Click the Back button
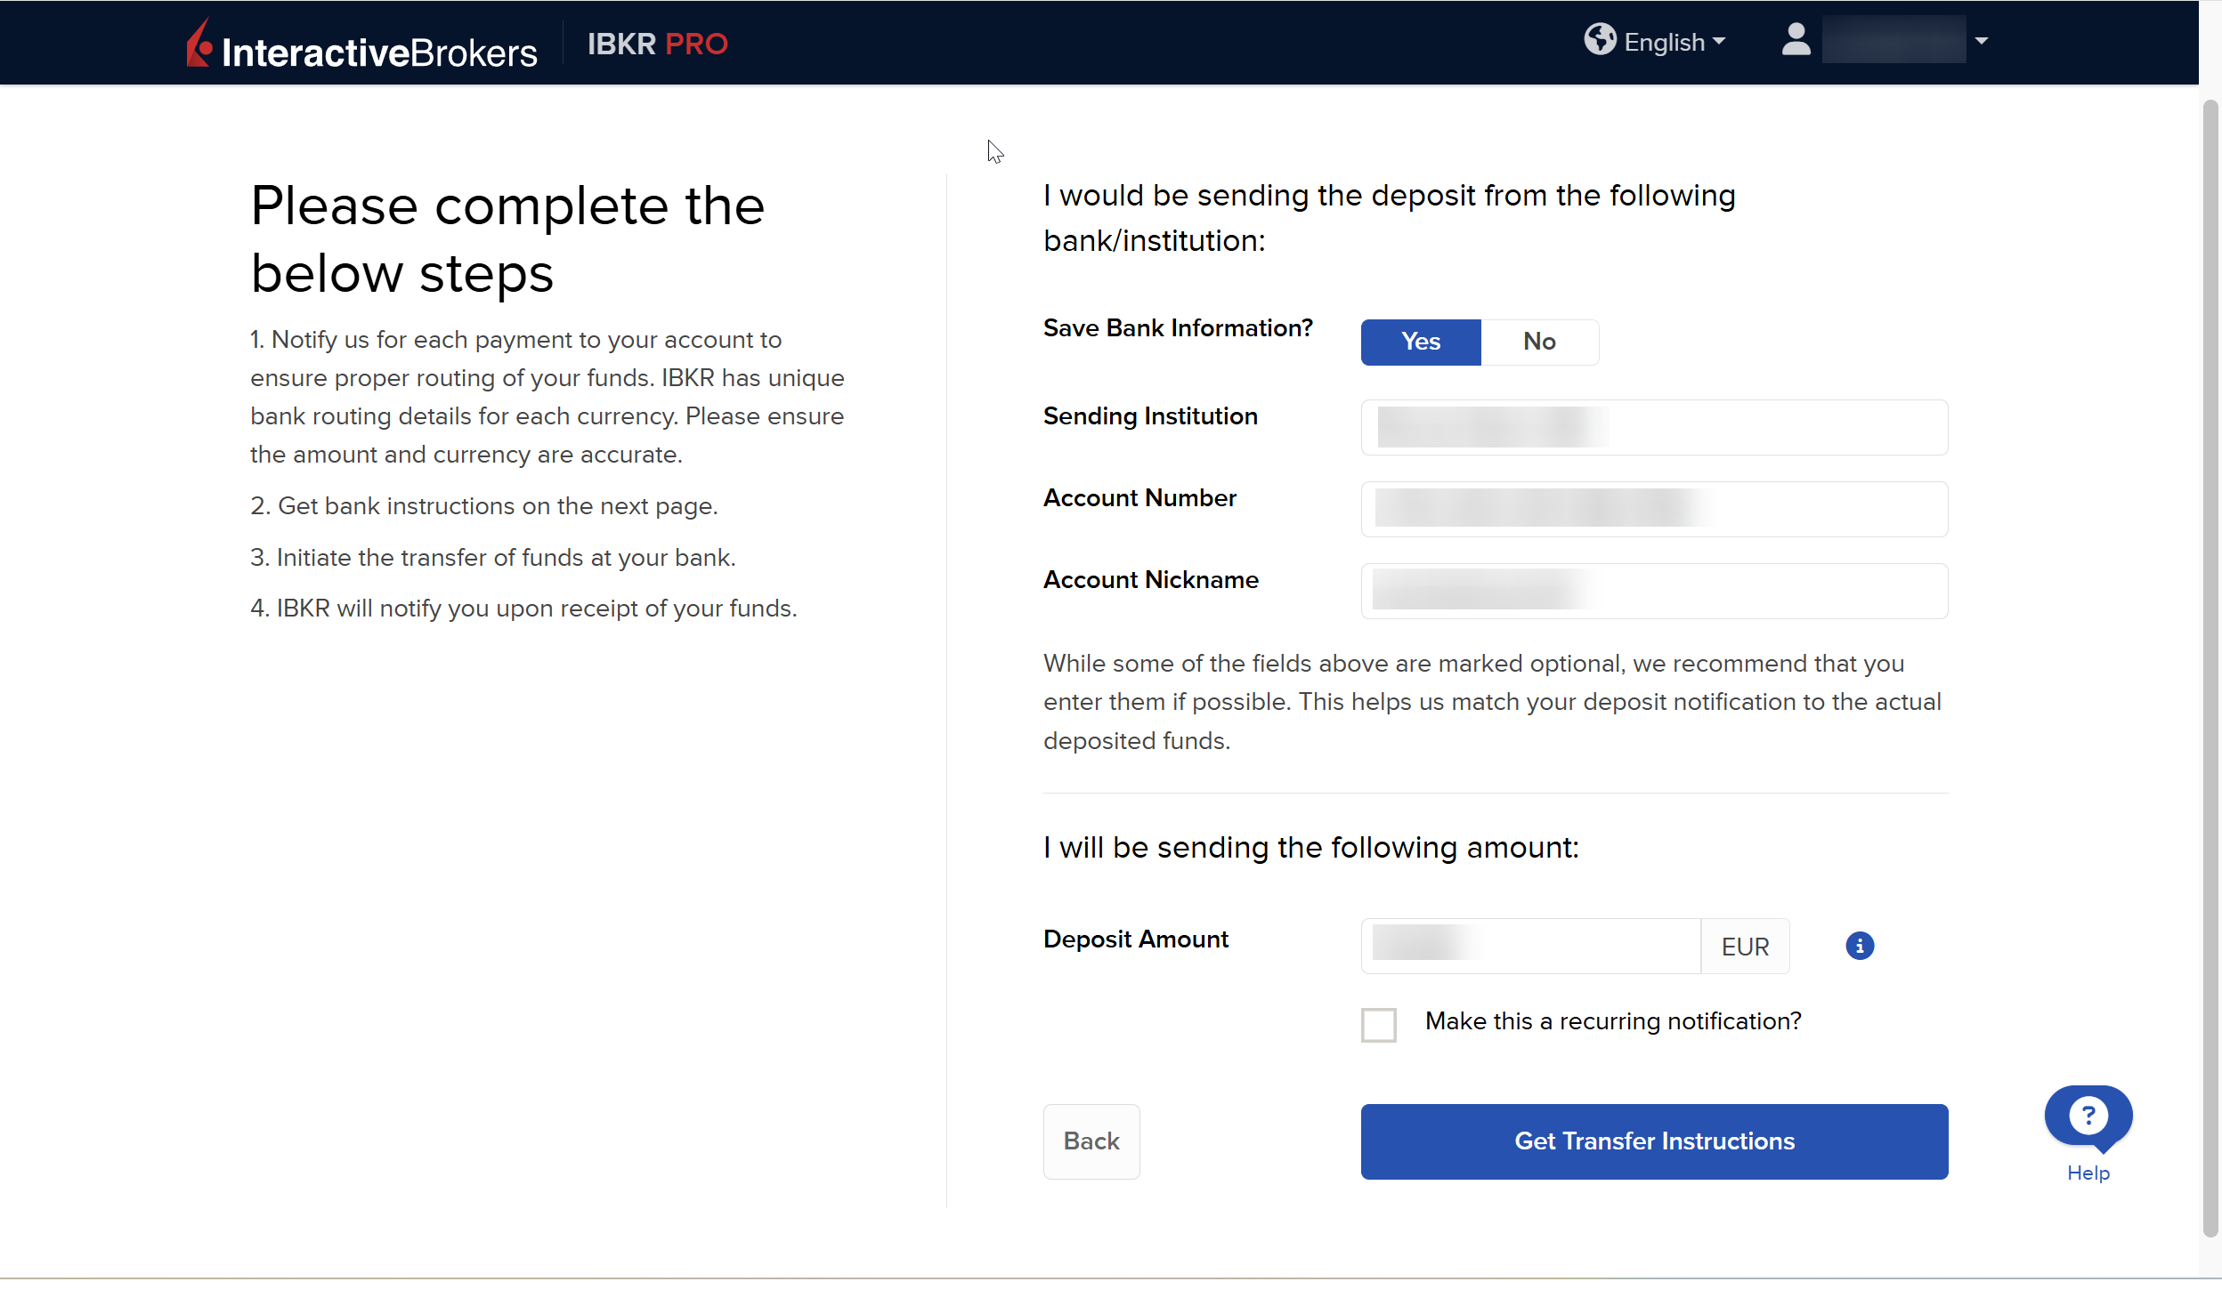The width and height of the screenshot is (2222, 1306). tap(1091, 1141)
